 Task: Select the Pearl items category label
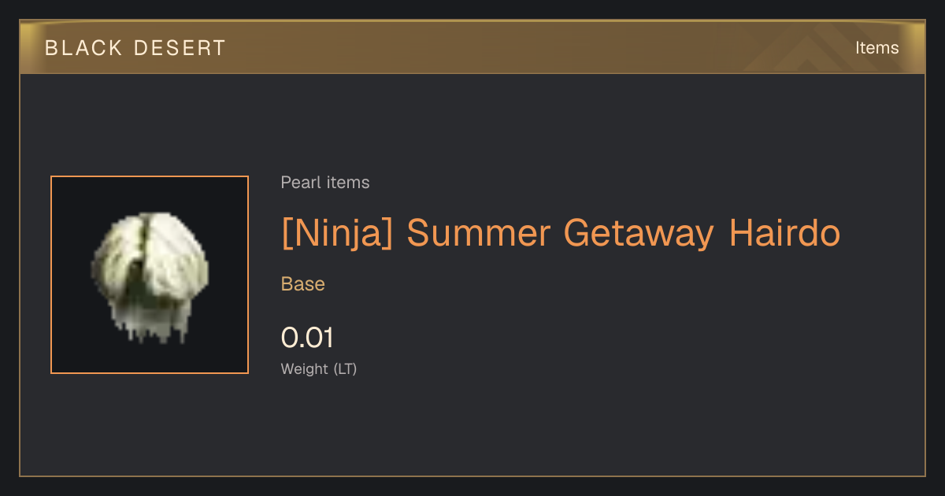point(325,183)
